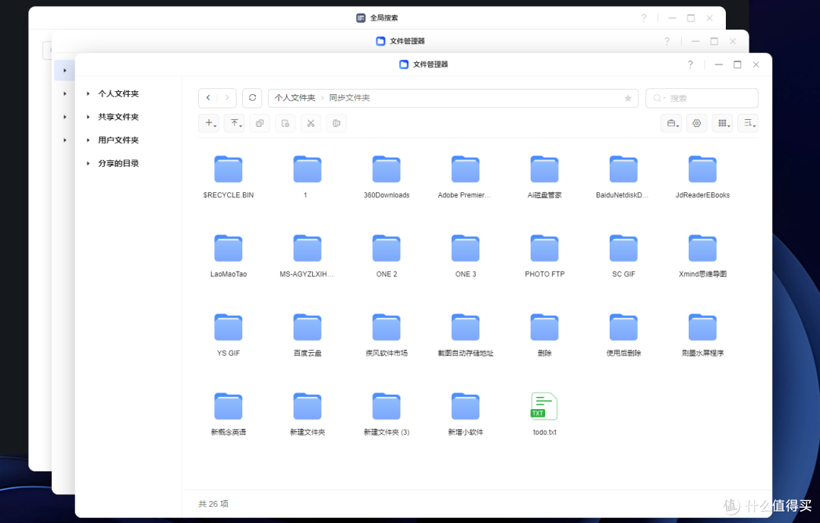Expand the 共享文件夹 tree node
Screen dimensions: 820x523
[88, 117]
